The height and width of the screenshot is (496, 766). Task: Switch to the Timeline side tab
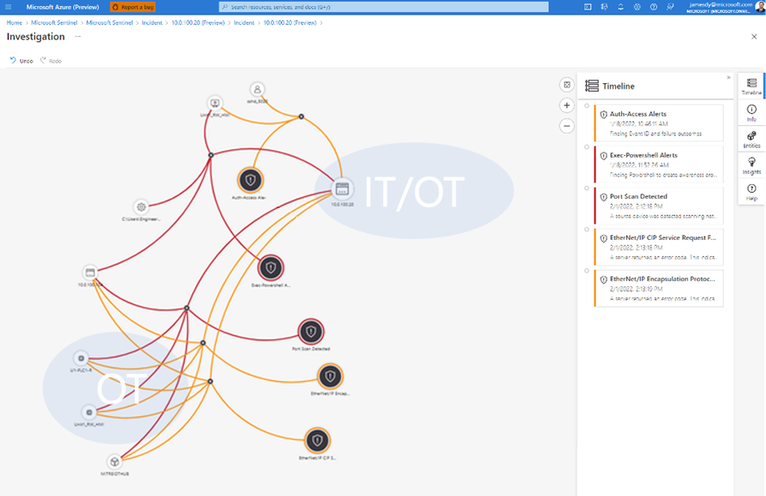(x=751, y=87)
